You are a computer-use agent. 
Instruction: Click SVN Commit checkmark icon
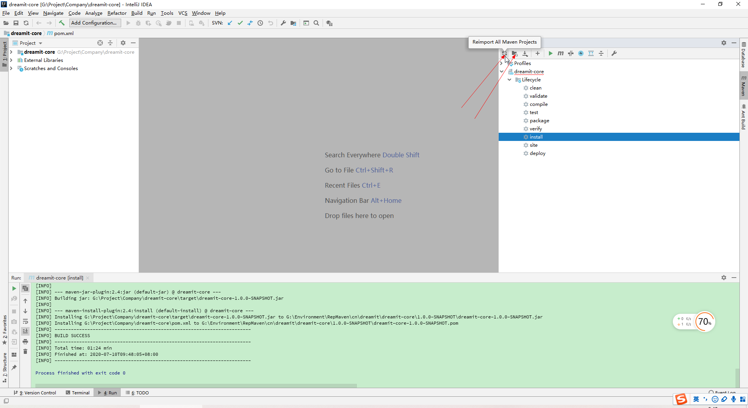[x=240, y=23]
